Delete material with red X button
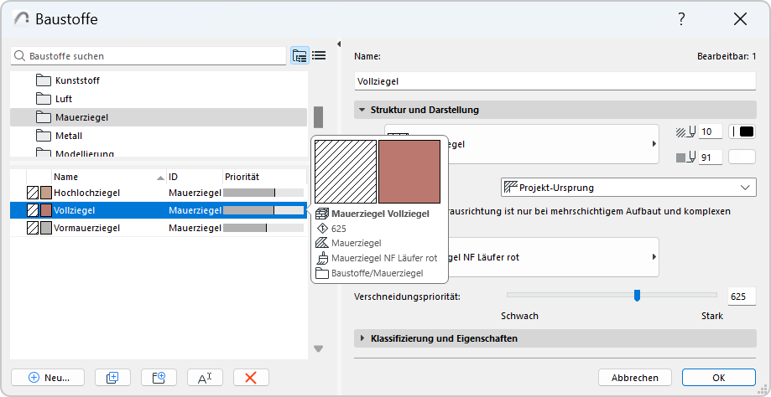This screenshot has width=771, height=397. pyautogui.click(x=250, y=378)
